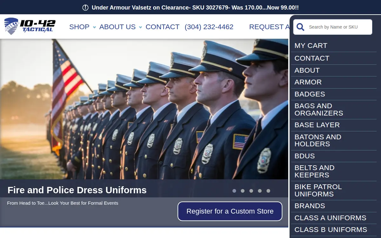Go to CONTACT in the top navigation
The image size is (381, 238).
click(163, 27)
